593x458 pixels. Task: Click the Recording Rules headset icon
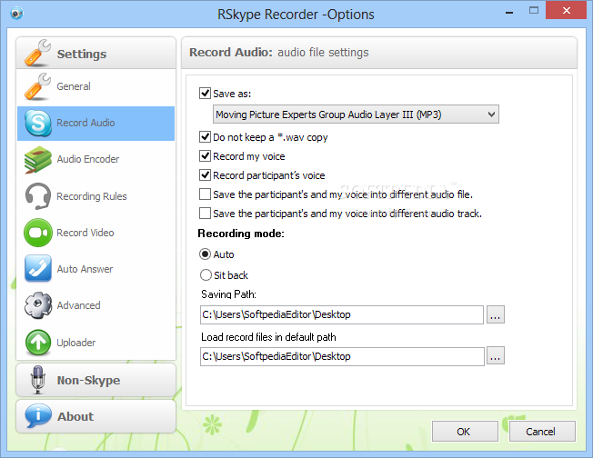[x=38, y=196]
